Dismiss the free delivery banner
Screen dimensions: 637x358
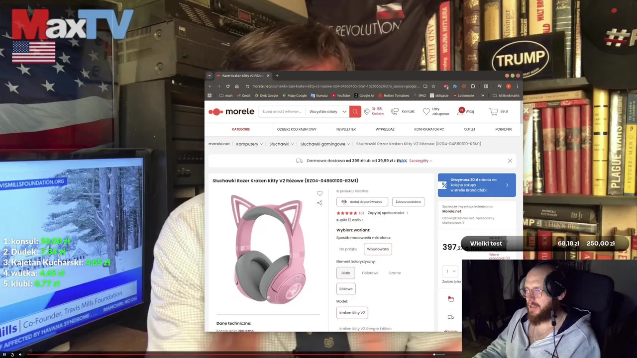tap(510, 161)
